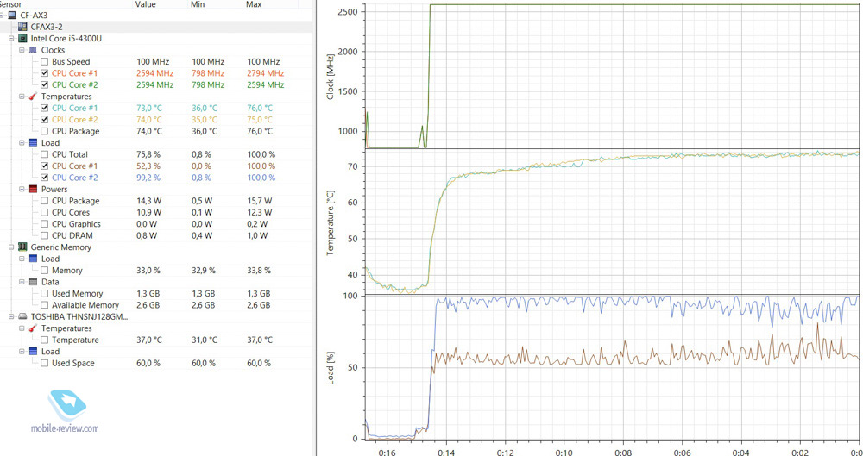Viewport: 863px width, 456px height.
Task: Click the thermometer icon under TOSHIBA drive
Action: [x=33, y=328]
